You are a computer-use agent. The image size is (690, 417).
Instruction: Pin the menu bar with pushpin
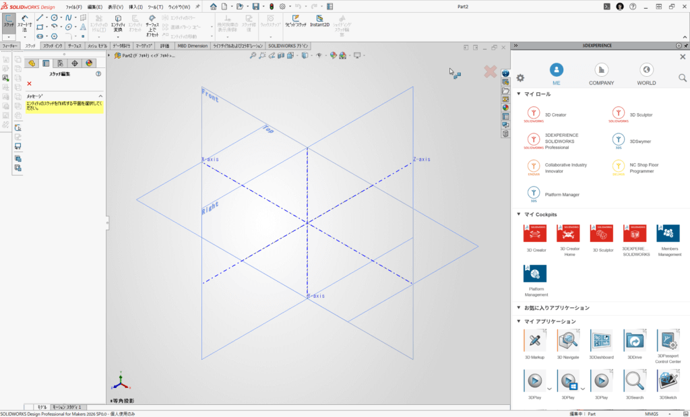point(197,6)
